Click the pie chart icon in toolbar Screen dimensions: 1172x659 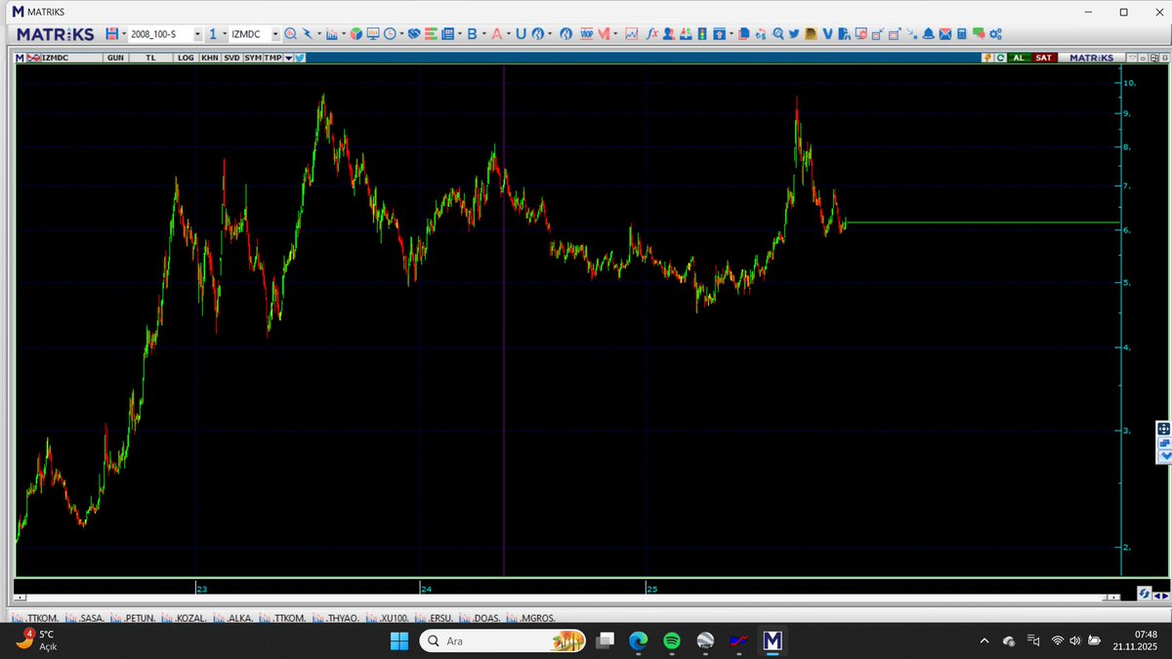point(356,34)
